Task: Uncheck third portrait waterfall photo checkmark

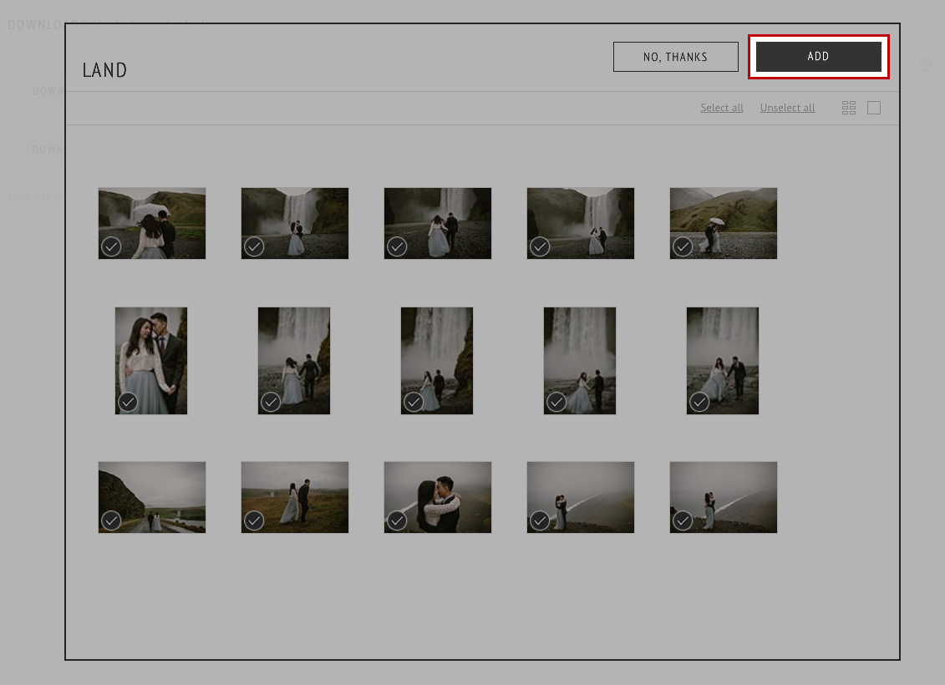Action: 414,402
